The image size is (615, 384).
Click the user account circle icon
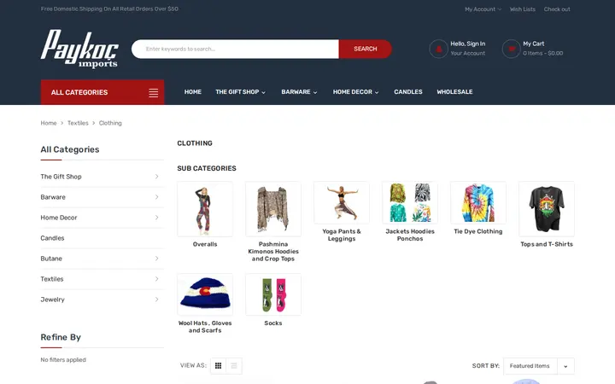coord(438,49)
